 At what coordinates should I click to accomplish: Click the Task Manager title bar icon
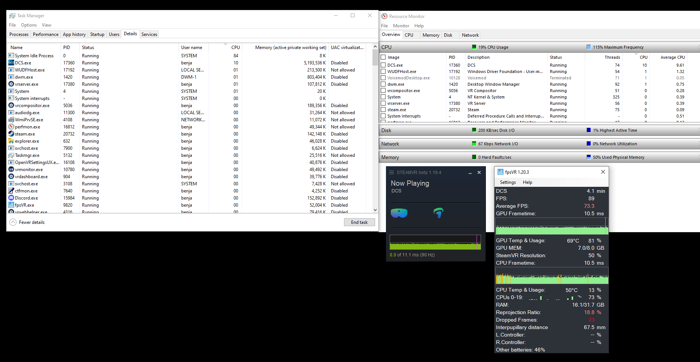[x=12, y=16]
